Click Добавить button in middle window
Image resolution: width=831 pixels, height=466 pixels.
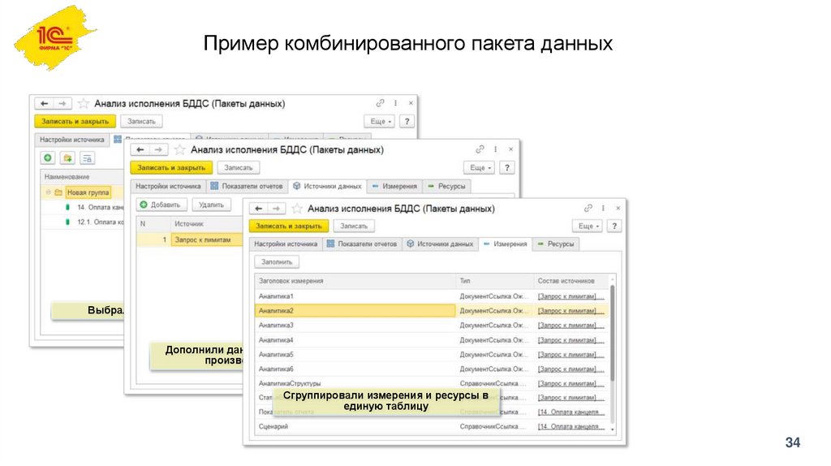tap(161, 205)
